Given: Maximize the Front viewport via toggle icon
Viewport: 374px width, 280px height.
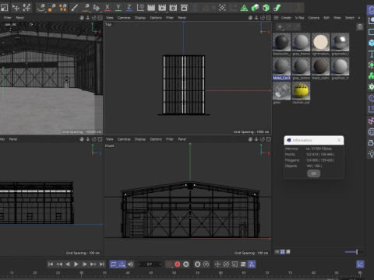Looking at the screenshot, I should click(x=269, y=139).
